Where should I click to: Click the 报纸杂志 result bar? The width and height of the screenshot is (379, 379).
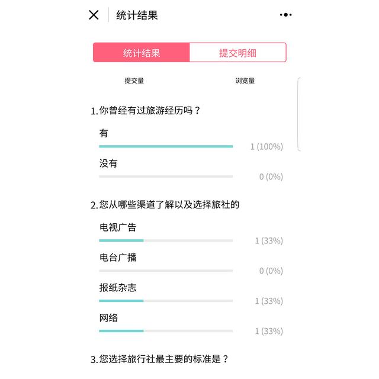pos(166,301)
